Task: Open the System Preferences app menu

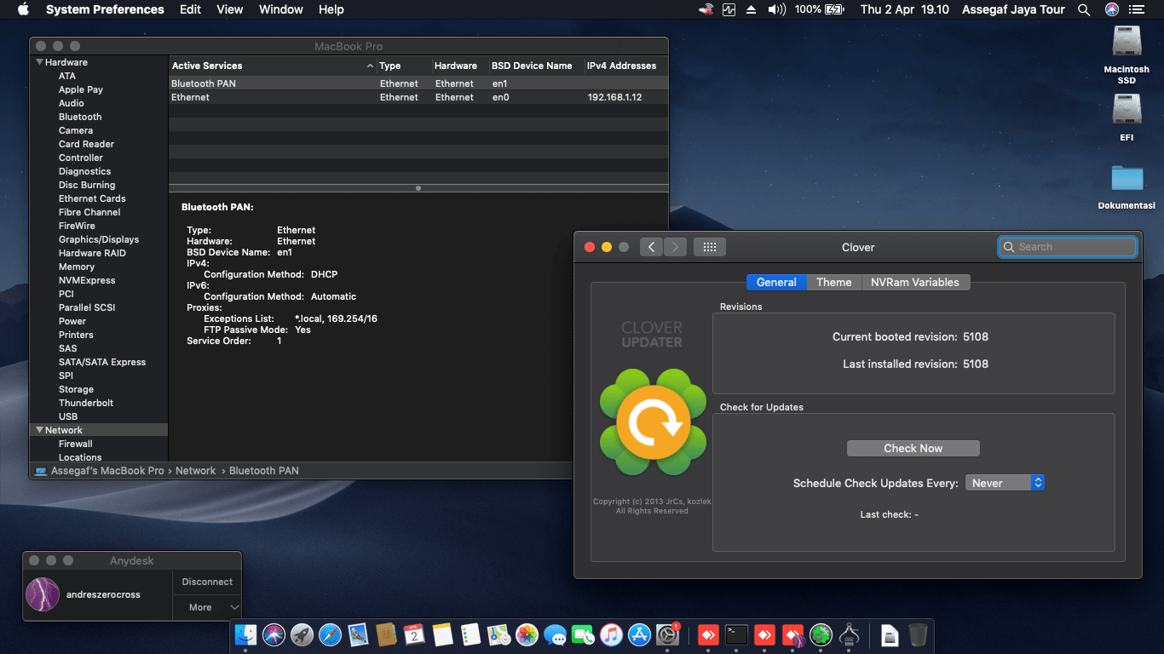Action: (x=105, y=9)
